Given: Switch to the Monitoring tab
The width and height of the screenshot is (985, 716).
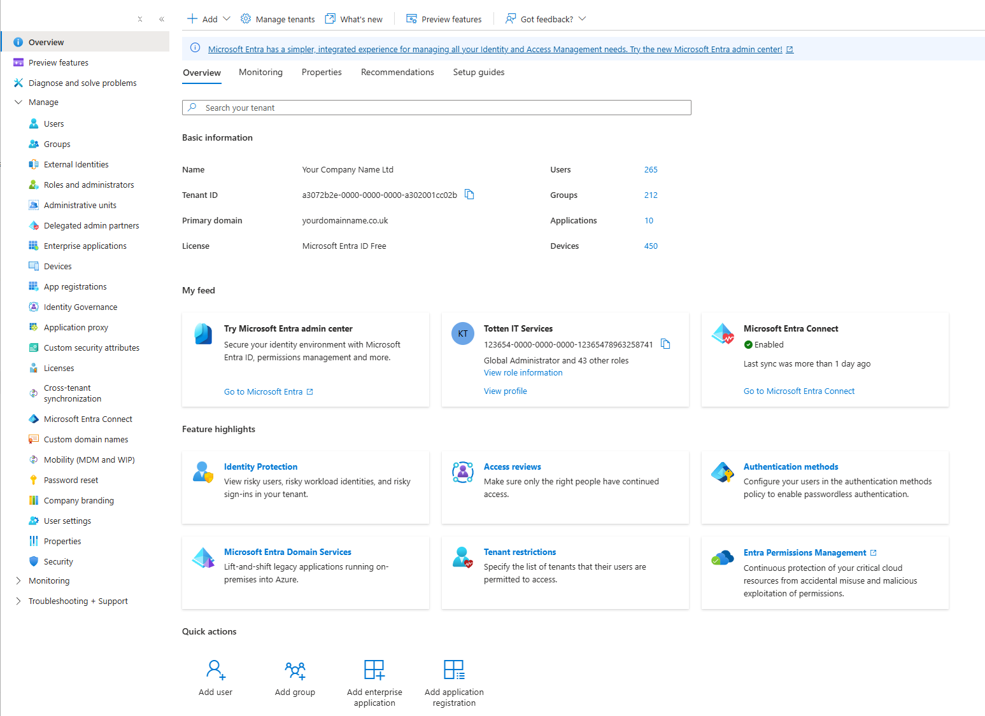Looking at the screenshot, I should (260, 72).
